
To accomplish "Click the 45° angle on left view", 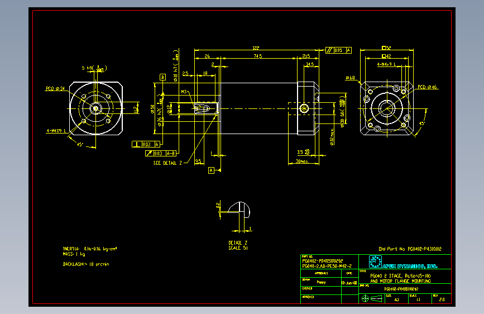I will (x=80, y=144).
